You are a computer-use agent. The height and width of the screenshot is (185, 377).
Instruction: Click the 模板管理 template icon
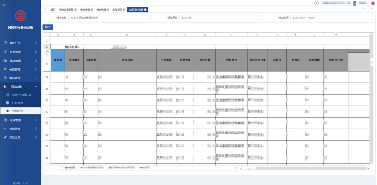pos(5,61)
